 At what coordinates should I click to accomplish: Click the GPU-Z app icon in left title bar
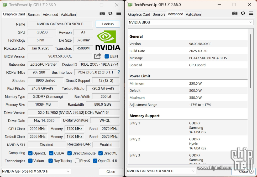(x=5, y=5)
